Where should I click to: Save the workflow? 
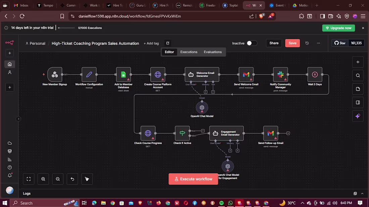tap(292, 43)
